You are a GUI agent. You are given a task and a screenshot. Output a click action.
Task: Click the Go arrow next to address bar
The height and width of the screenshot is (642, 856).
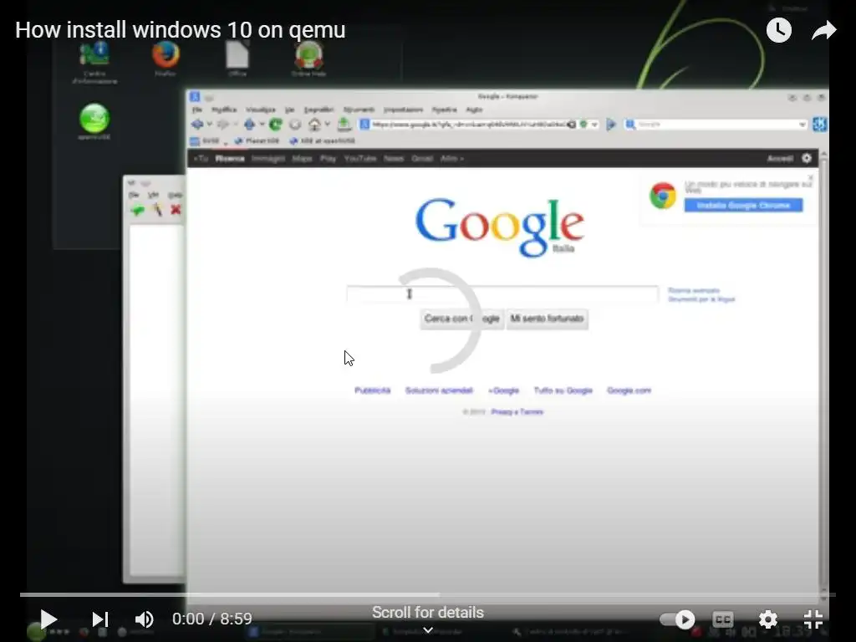[x=611, y=125]
